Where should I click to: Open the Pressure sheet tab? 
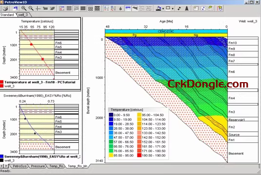coord(38,166)
